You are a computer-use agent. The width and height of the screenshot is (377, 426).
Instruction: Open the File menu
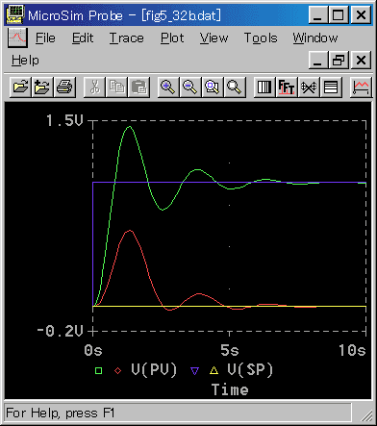click(45, 38)
